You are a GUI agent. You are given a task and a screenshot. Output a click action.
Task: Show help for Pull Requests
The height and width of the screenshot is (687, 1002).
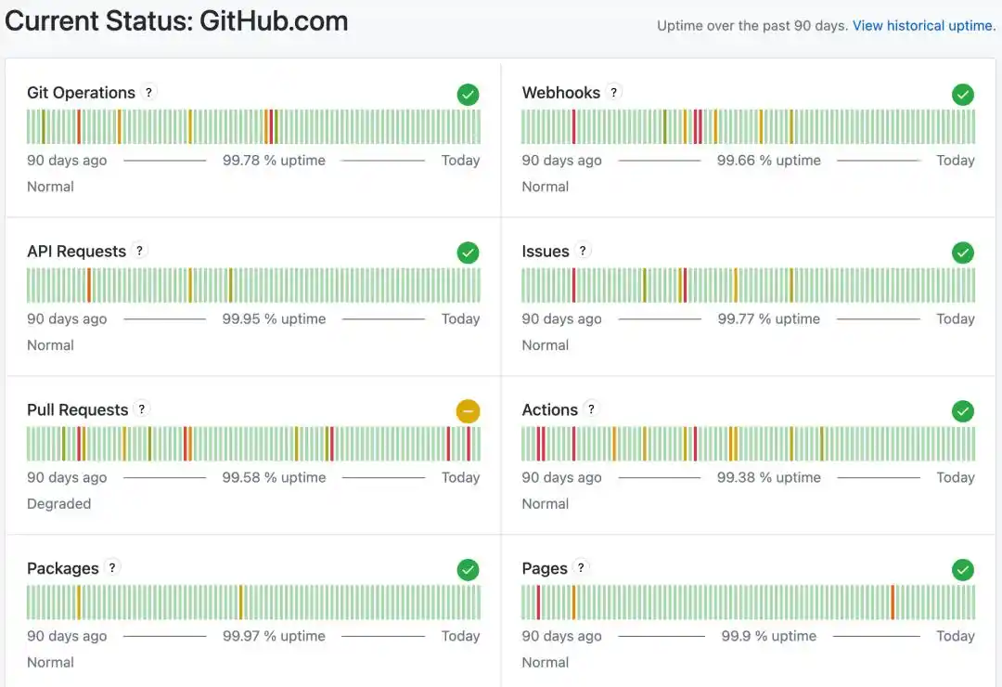coord(141,409)
